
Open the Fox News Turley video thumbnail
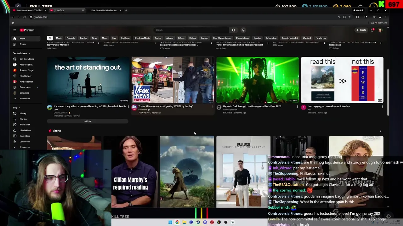point(173,80)
